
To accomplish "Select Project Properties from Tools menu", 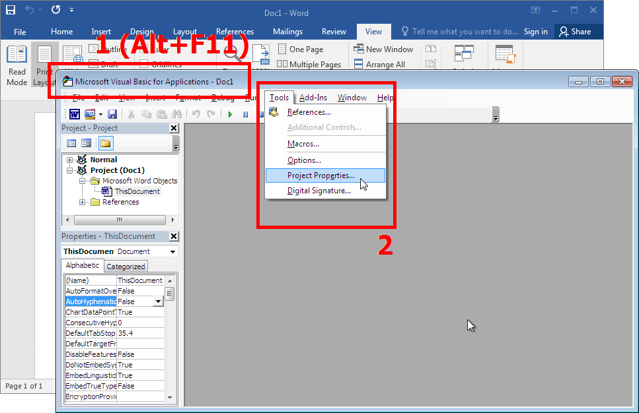I will [x=320, y=175].
